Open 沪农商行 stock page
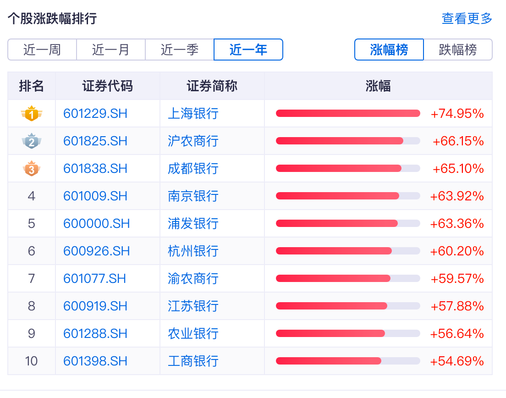This screenshot has height=398, width=506. coord(193,141)
